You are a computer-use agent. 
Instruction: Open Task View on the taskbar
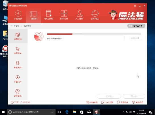(59, 112)
